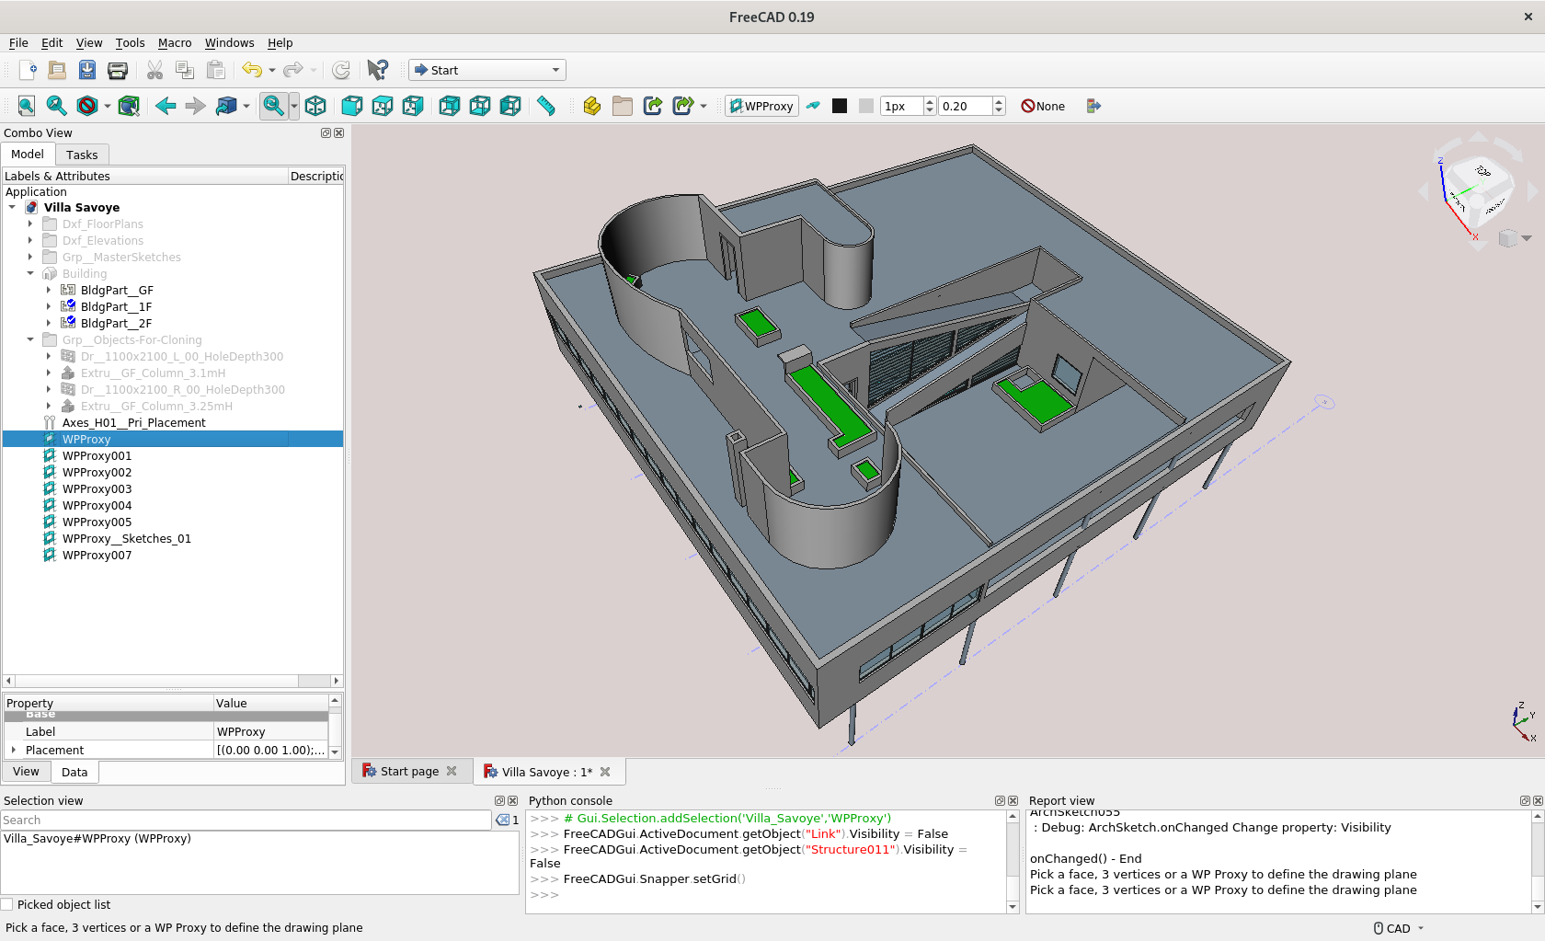Open the CAD navigation style dropdown
1545x941 pixels.
1399,928
